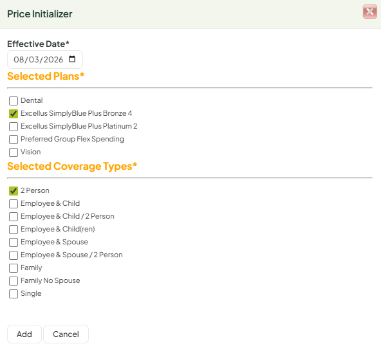Select the Family coverage checkbox
381x346 pixels.
click(14, 268)
